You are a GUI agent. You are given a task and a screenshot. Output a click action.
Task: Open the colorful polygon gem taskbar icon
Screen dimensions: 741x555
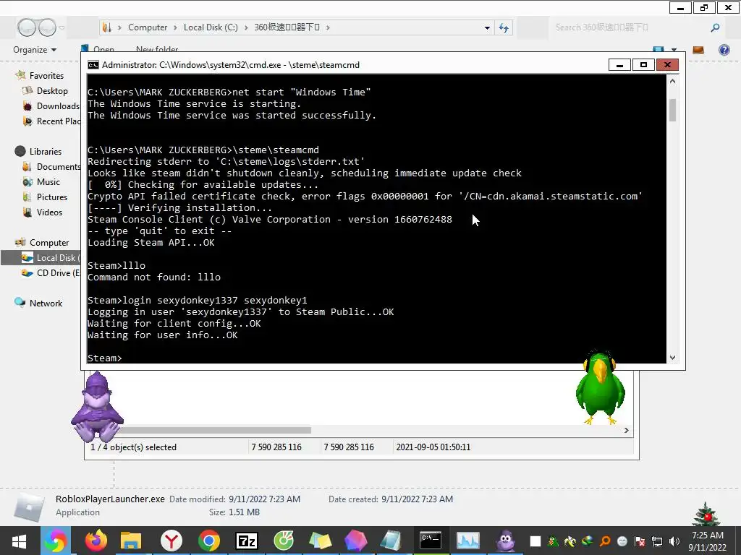pos(356,541)
